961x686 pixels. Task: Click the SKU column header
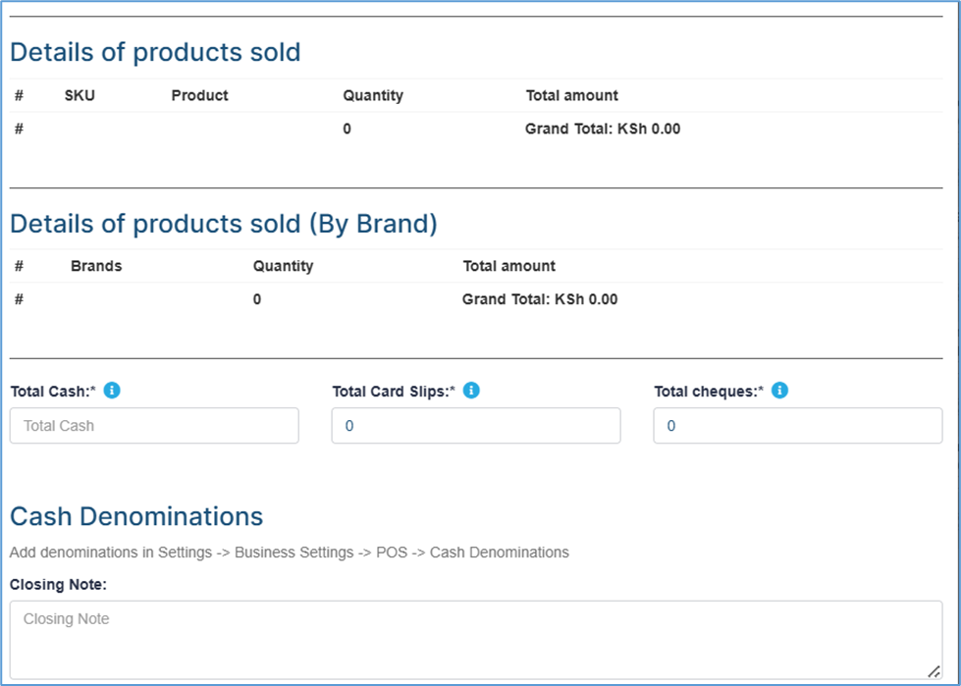80,95
